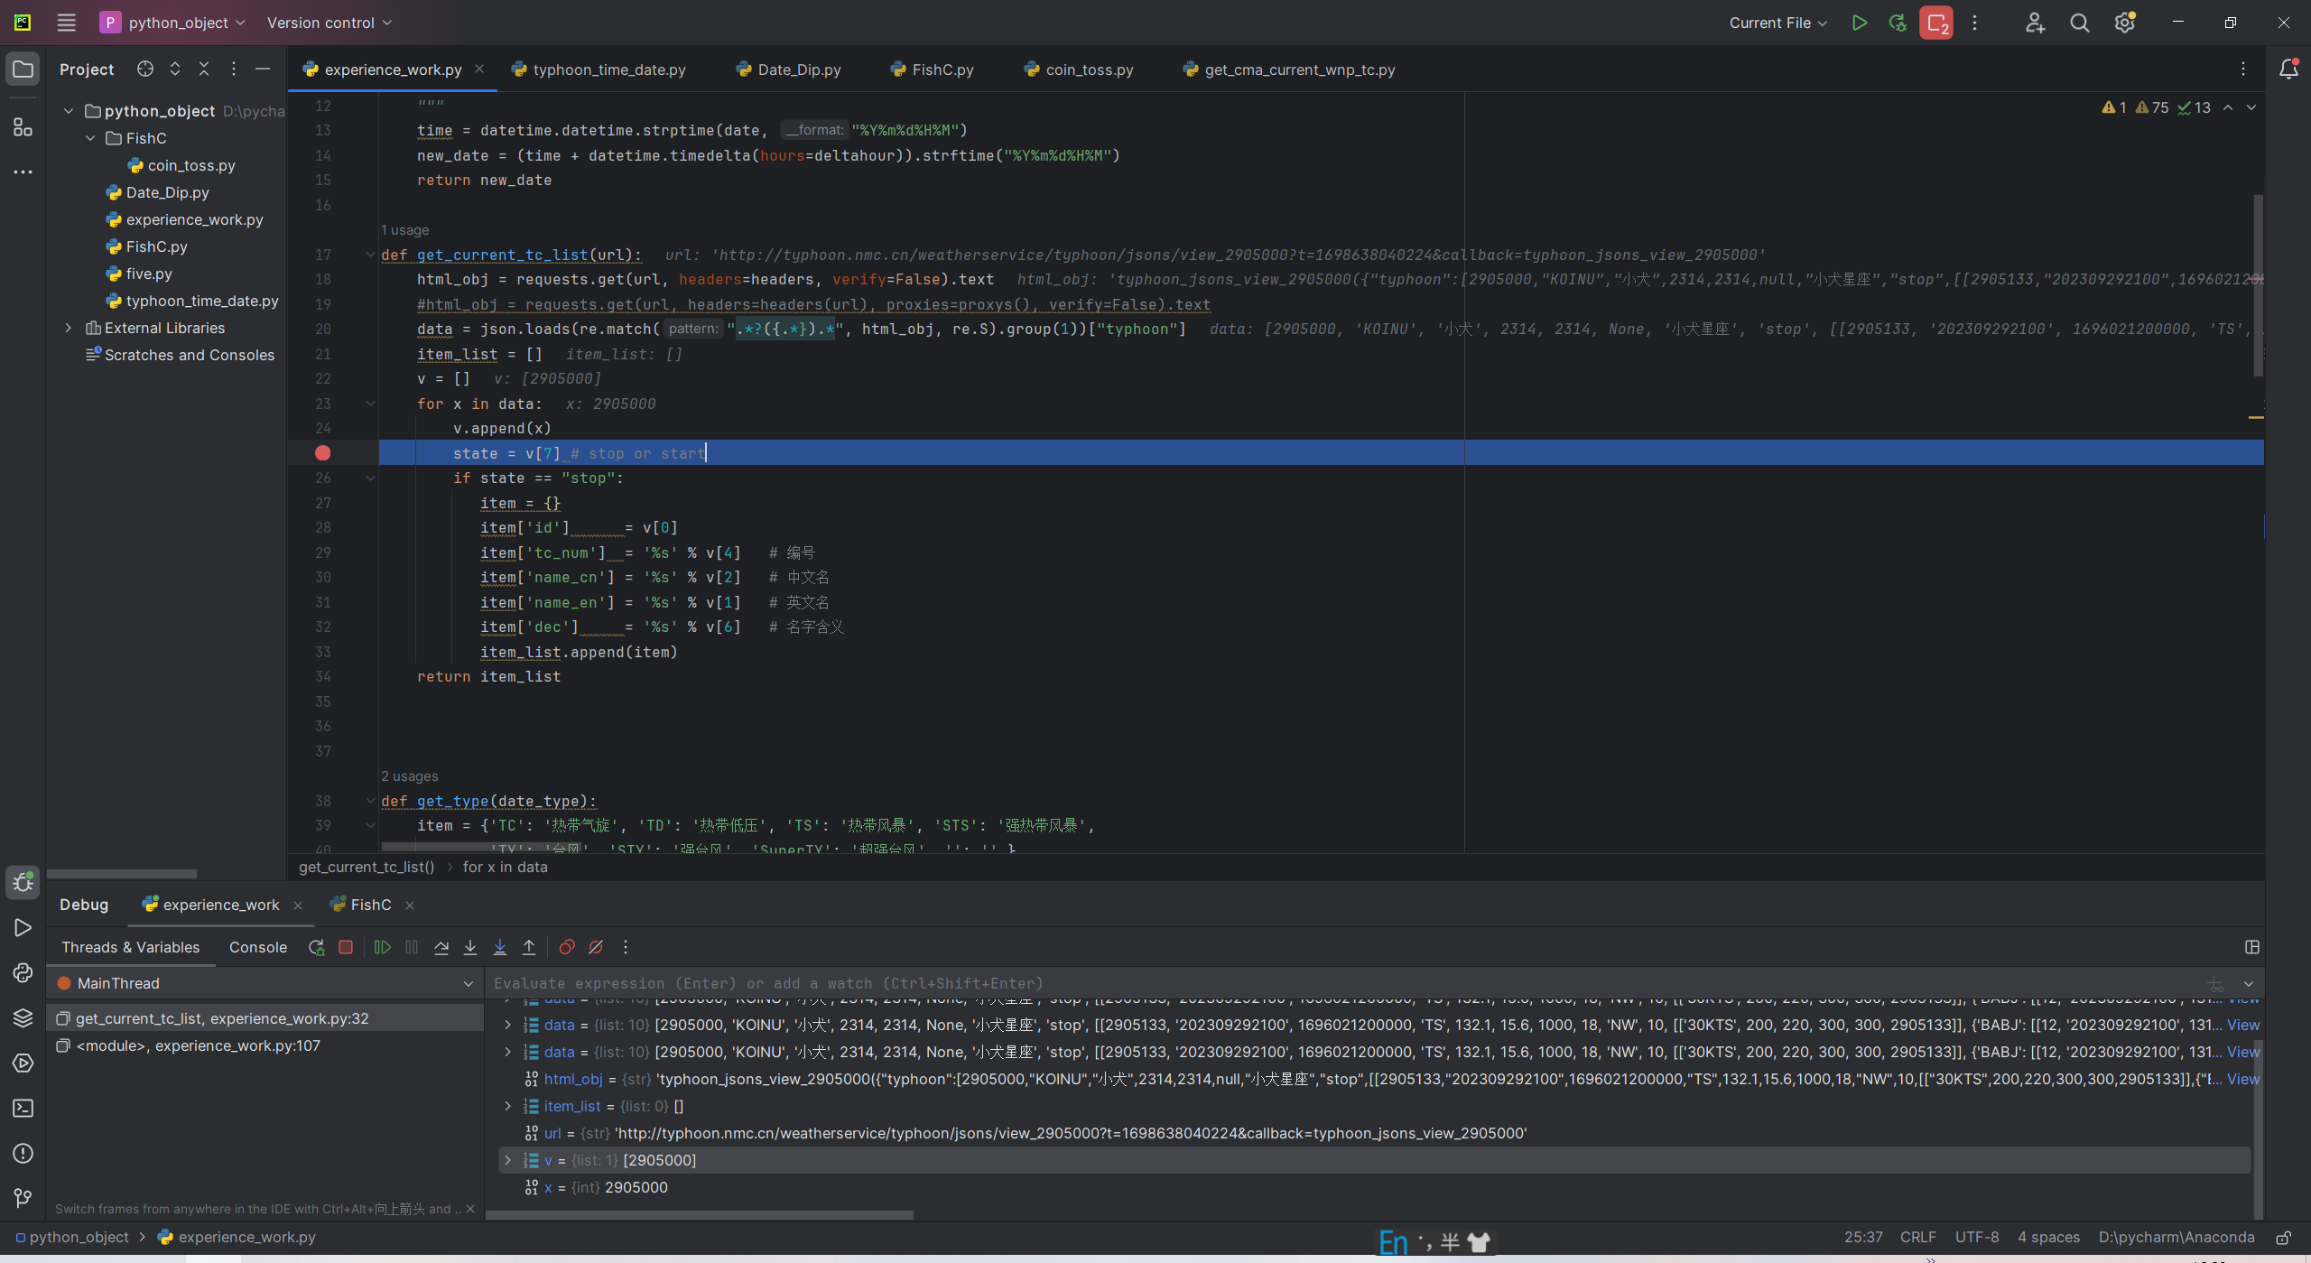
Task: Open notifications bell icon
Action: (2288, 70)
